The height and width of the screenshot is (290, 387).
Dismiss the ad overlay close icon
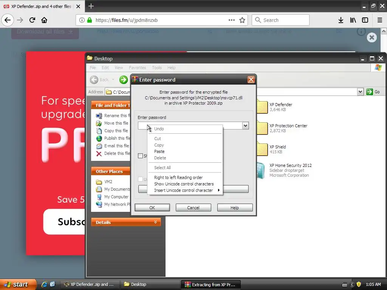[x=372, y=37]
